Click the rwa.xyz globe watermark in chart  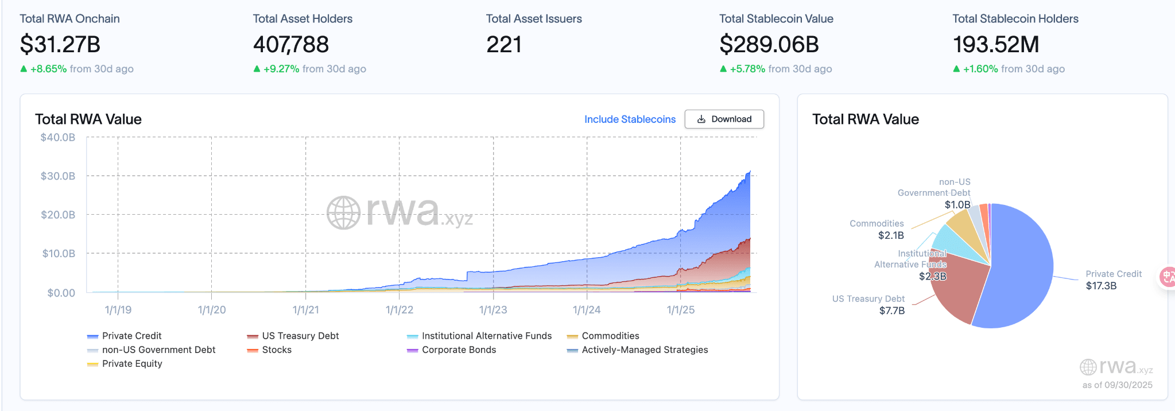pyautogui.click(x=343, y=212)
